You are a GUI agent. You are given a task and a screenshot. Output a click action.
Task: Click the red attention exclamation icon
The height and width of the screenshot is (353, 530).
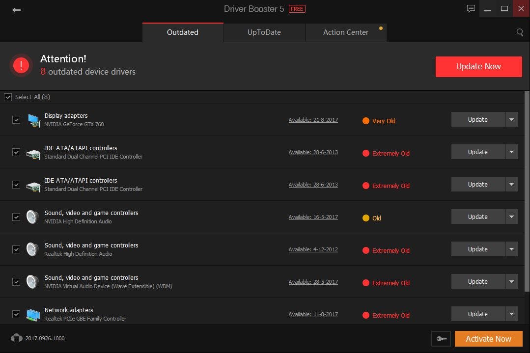point(21,65)
